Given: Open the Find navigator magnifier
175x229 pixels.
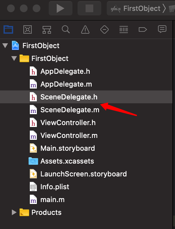Looking at the screenshot, I should (x=66, y=30).
